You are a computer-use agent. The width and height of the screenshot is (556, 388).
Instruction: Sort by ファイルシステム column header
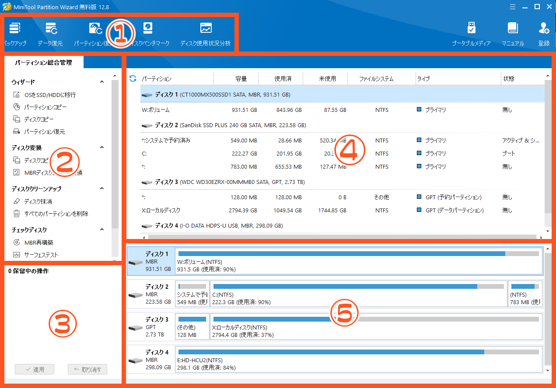coord(376,79)
